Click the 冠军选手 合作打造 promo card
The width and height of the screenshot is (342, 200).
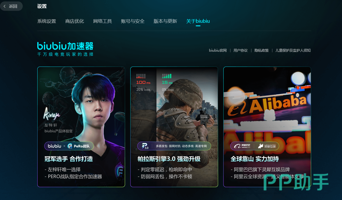click(81, 127)
